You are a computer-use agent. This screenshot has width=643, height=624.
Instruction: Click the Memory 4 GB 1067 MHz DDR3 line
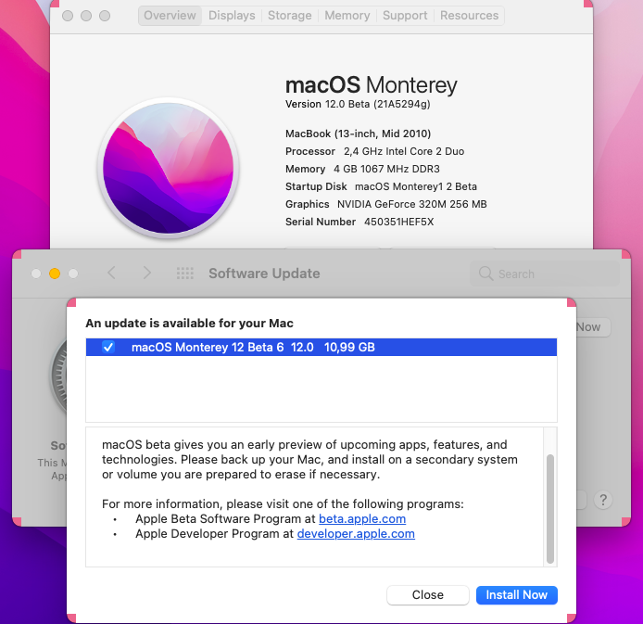[362, 169]
